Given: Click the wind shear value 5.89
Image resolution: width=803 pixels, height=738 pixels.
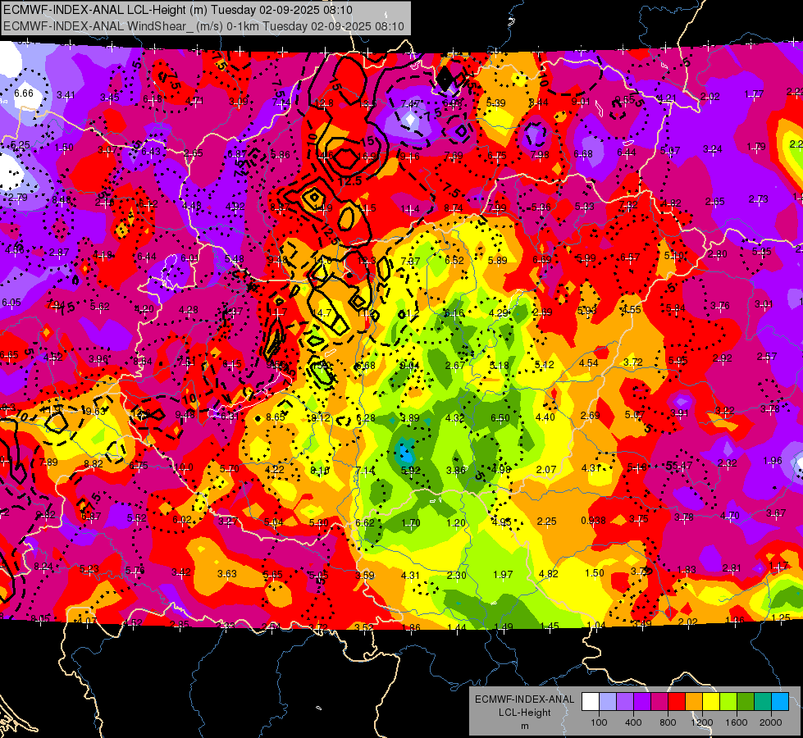Looking at the screenshot, I should pyautogui.click(x=497, y=261).
